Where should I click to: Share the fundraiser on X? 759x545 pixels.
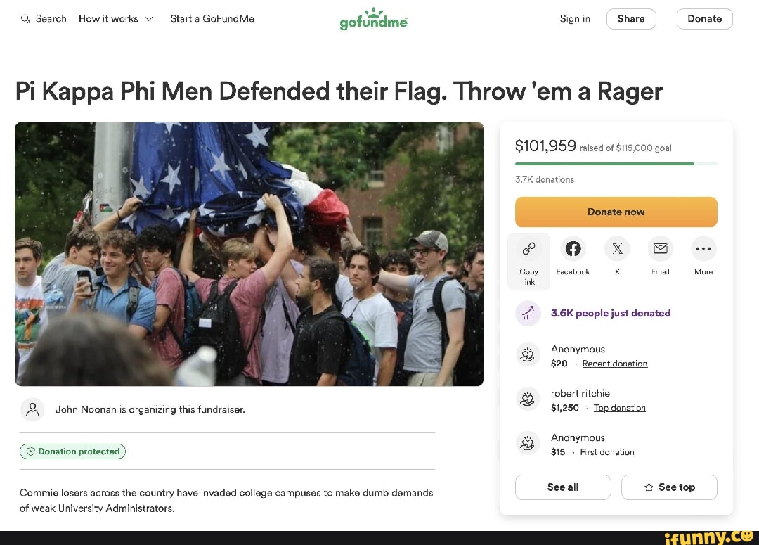(616, 249)
